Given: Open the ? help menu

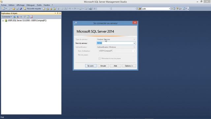Looking at the screenshot, I should pos(52,5).
